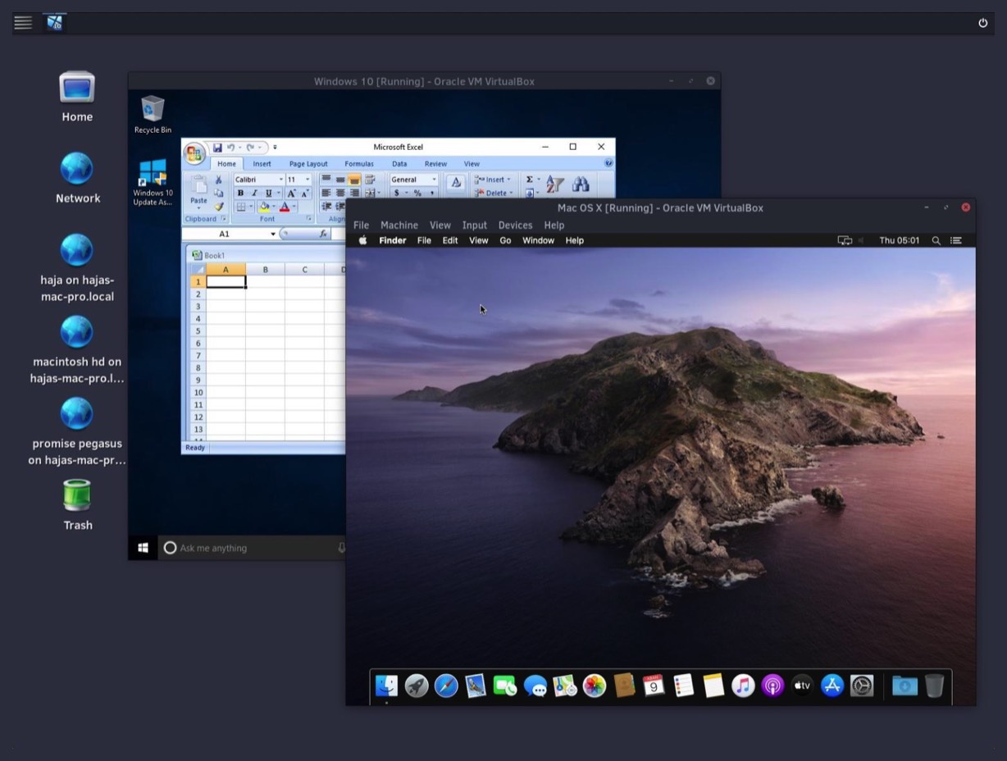
Task: Toggle Wrap Text in Excel ribbon
Action: click(370, 180)
